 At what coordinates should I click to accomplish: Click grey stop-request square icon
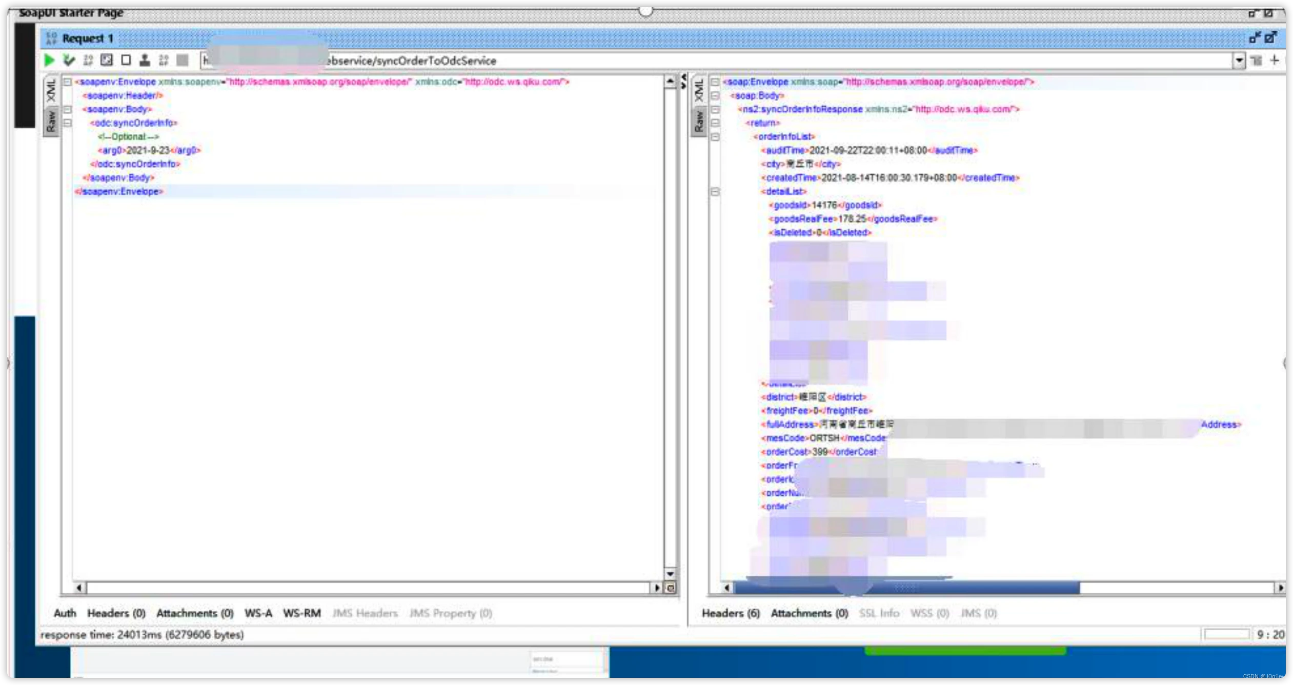(182, 61)
